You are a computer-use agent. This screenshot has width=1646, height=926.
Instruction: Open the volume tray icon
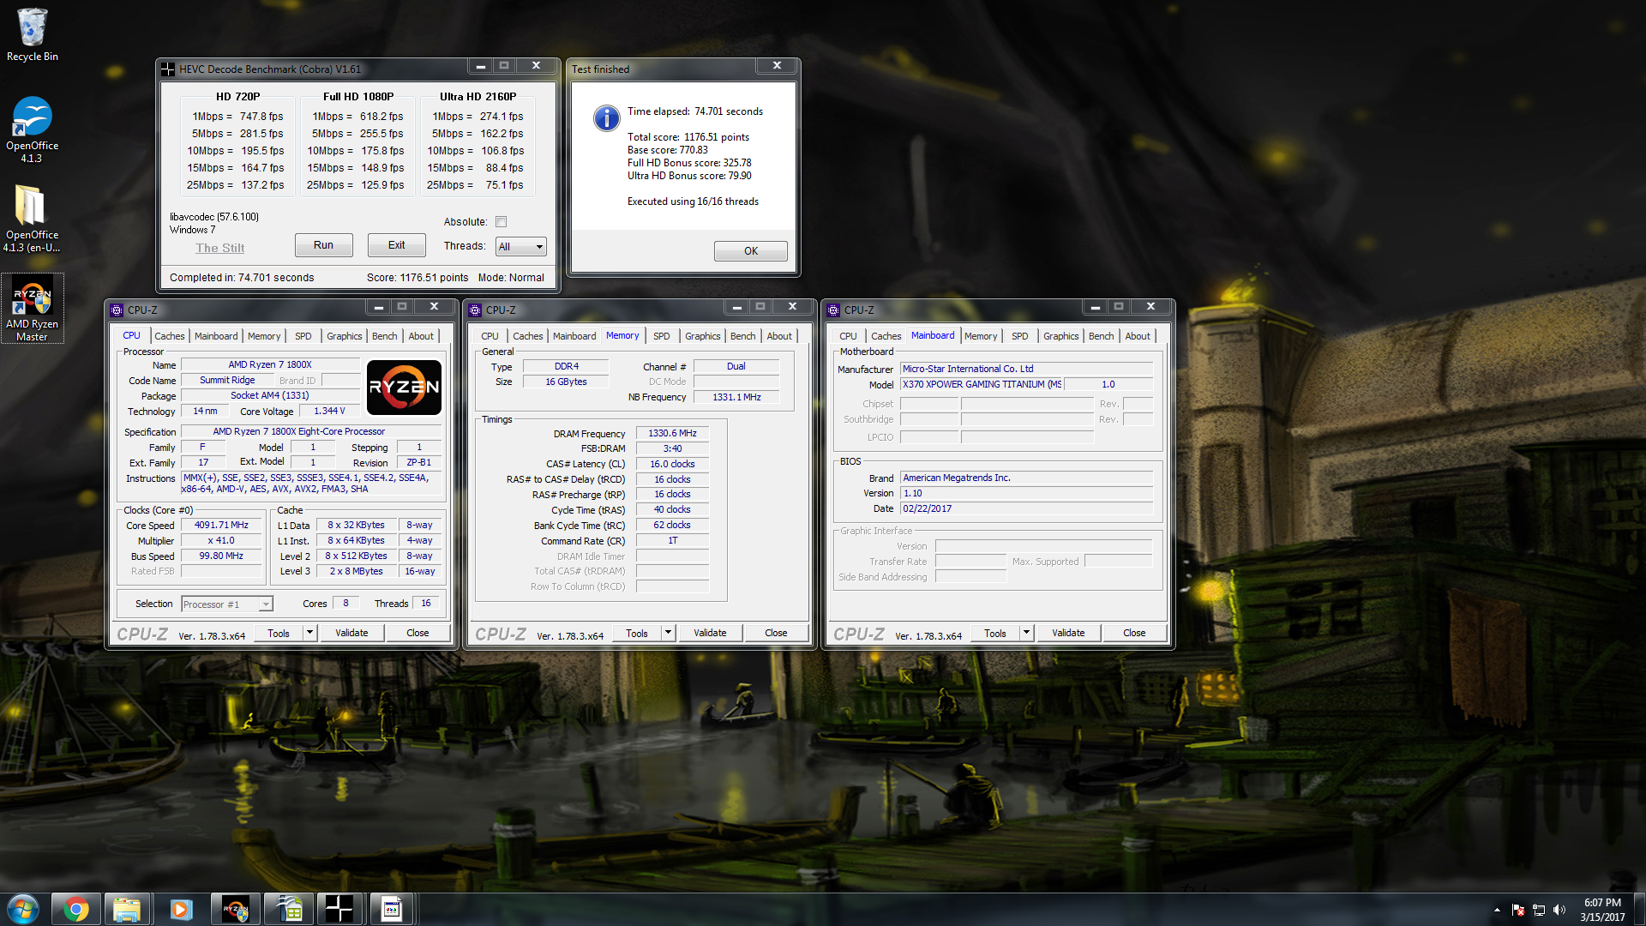point(1559,910)
